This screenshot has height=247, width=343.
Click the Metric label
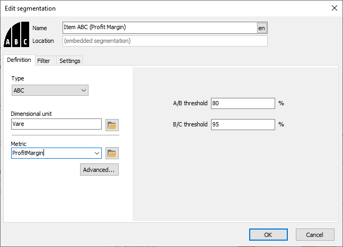pyautogui.click(x=19, y=144)
